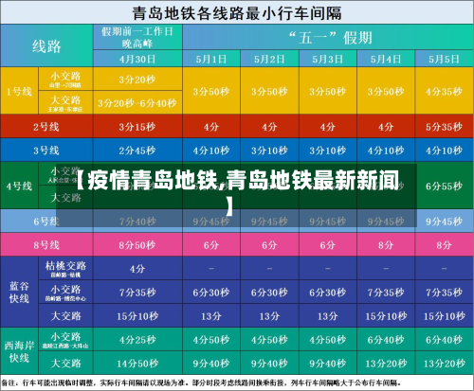Click the title "青岛地铁各线路最小行车间隔"
474x391 pixels.
point(237,13)
